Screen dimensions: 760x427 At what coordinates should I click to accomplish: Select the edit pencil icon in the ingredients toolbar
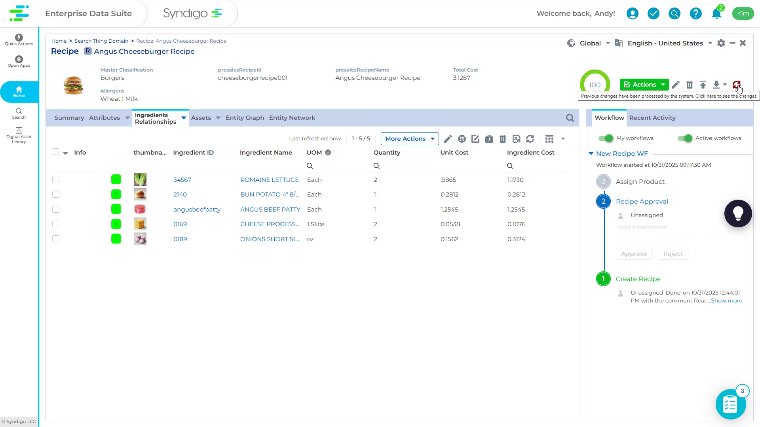pyautogui.click(x=448, y=139)
